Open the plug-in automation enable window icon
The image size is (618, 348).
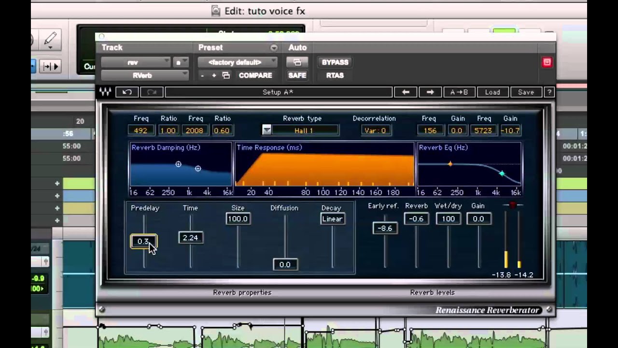point(297,62)
